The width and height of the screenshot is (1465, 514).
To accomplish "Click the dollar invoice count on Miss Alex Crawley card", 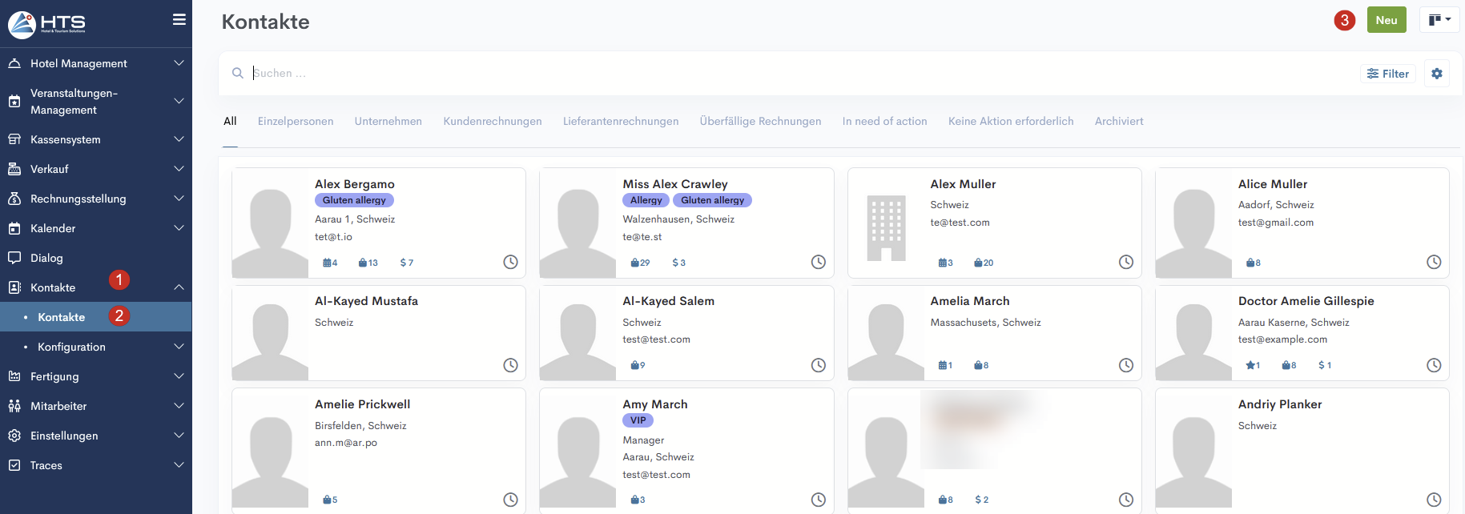I will [678, 263].
